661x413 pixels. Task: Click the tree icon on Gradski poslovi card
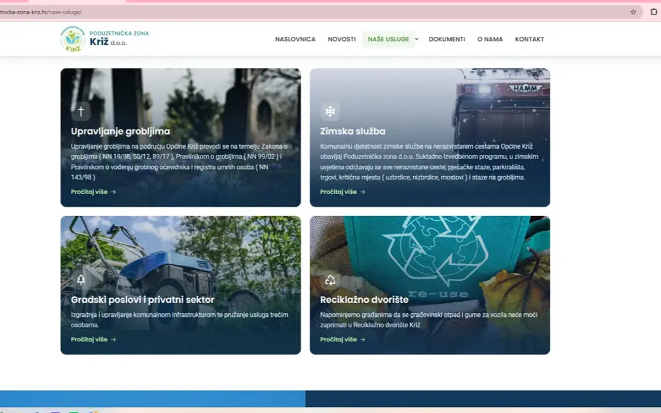pyautogui.click(x=81, y=280)
